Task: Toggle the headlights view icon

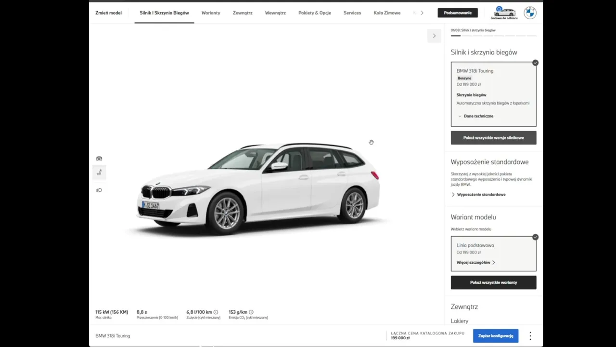Action: coord(99,190)
